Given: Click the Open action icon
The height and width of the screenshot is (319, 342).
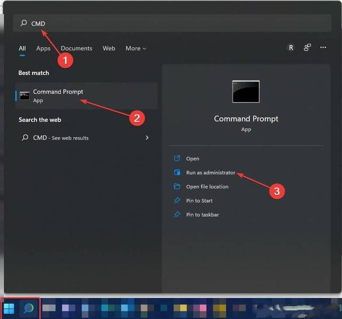Looking at the screenshot, I should pos(177,158).
